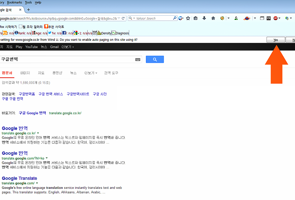295x200 pixels.
Task: Click the eye extension icon
Action: 269,18
